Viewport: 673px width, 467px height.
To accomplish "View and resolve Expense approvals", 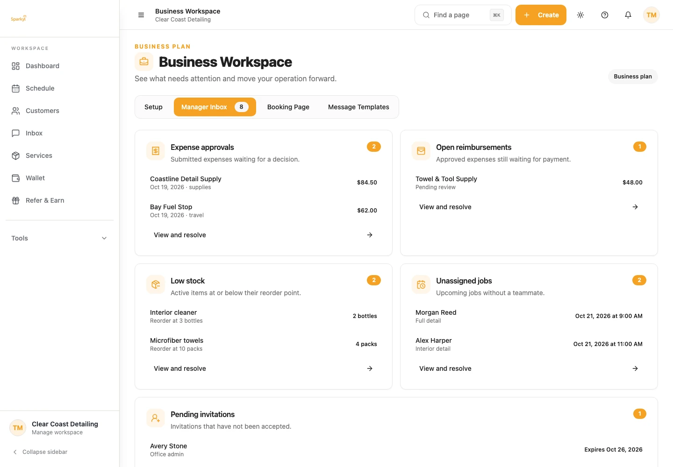I will [x=264, y=235].
